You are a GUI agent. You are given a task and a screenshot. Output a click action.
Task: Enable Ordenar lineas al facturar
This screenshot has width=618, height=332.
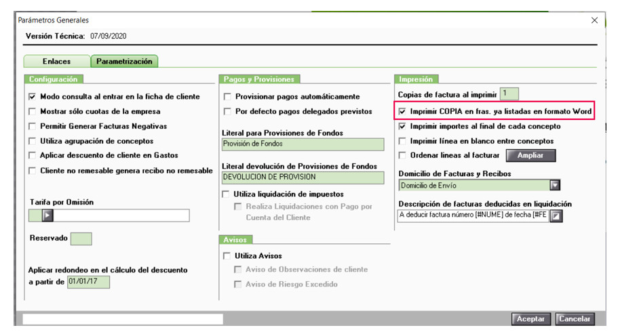[x=402, y=156]
